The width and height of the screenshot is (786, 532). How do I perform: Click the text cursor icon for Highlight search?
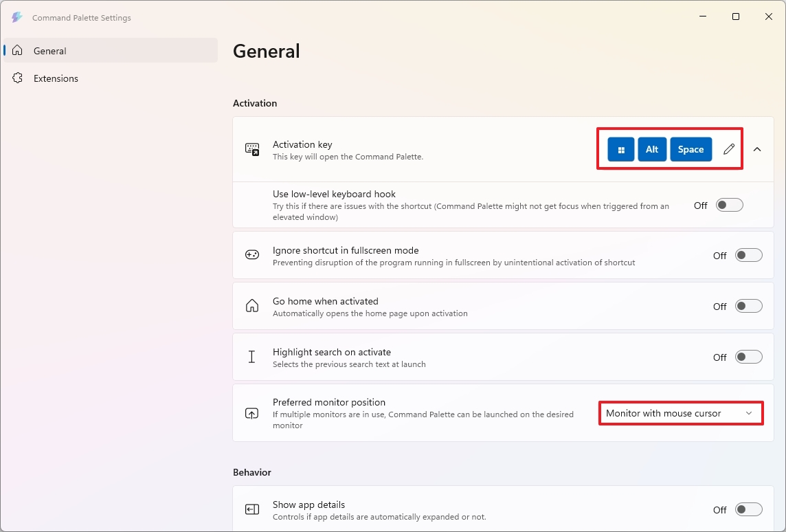point(251,357)
